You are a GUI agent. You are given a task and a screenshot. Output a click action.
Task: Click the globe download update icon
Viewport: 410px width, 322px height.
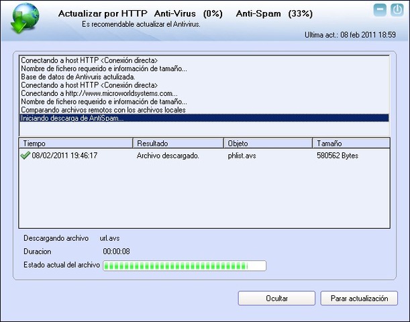point(25,18)
